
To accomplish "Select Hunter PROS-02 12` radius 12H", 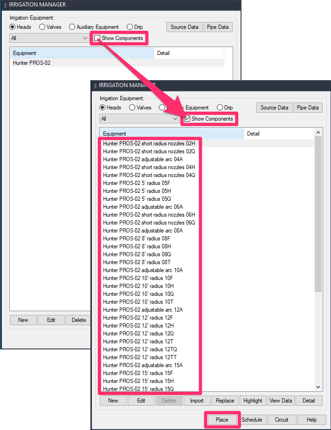I will (x=138, y=326).
